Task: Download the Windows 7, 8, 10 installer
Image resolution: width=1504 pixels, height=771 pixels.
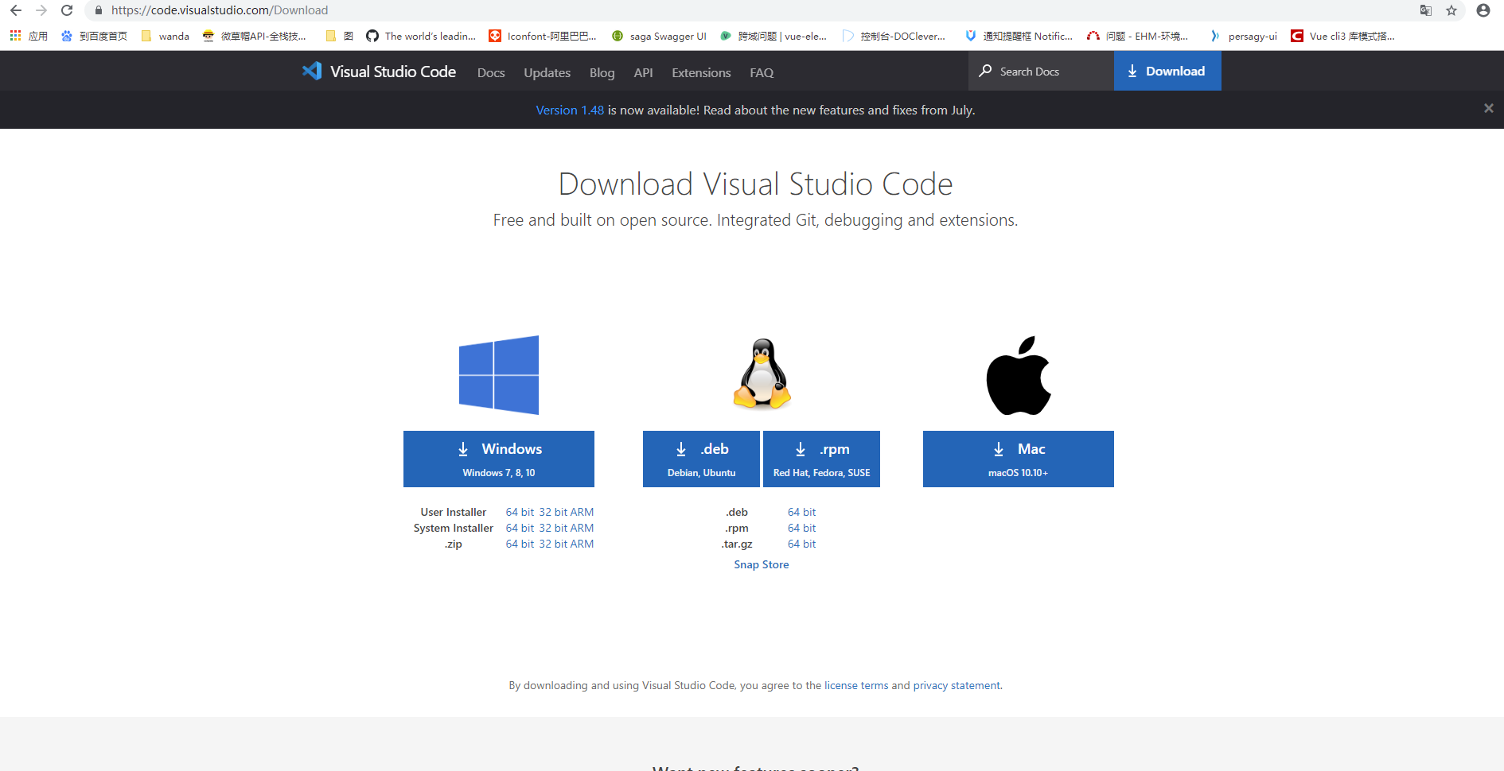Action: click(x=499, y=459)
